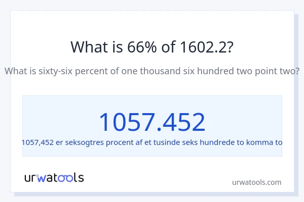The image size is (304, 202).
Task: Click the heading 'What is 66% of 1602.2?'
Action: coord(152,47)
